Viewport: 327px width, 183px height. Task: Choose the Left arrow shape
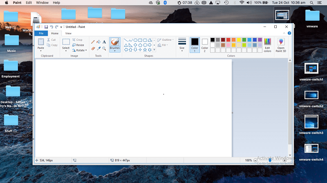pos(126,50)
